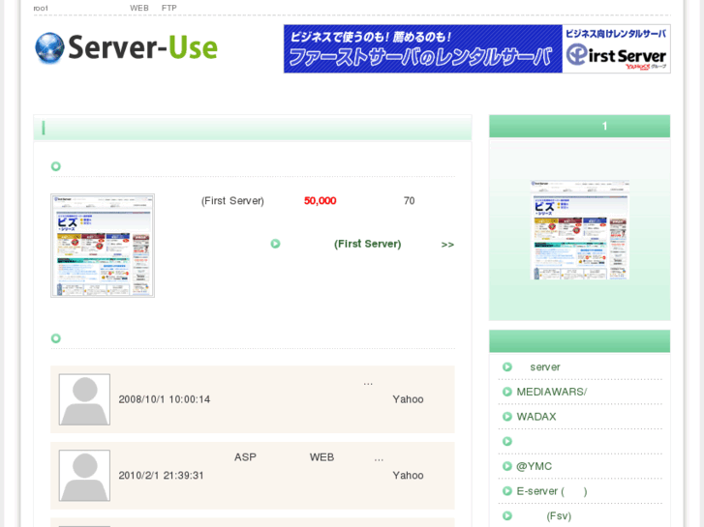Open the sidebar rank 1 site thumbnail

click(x=580, y=229)
